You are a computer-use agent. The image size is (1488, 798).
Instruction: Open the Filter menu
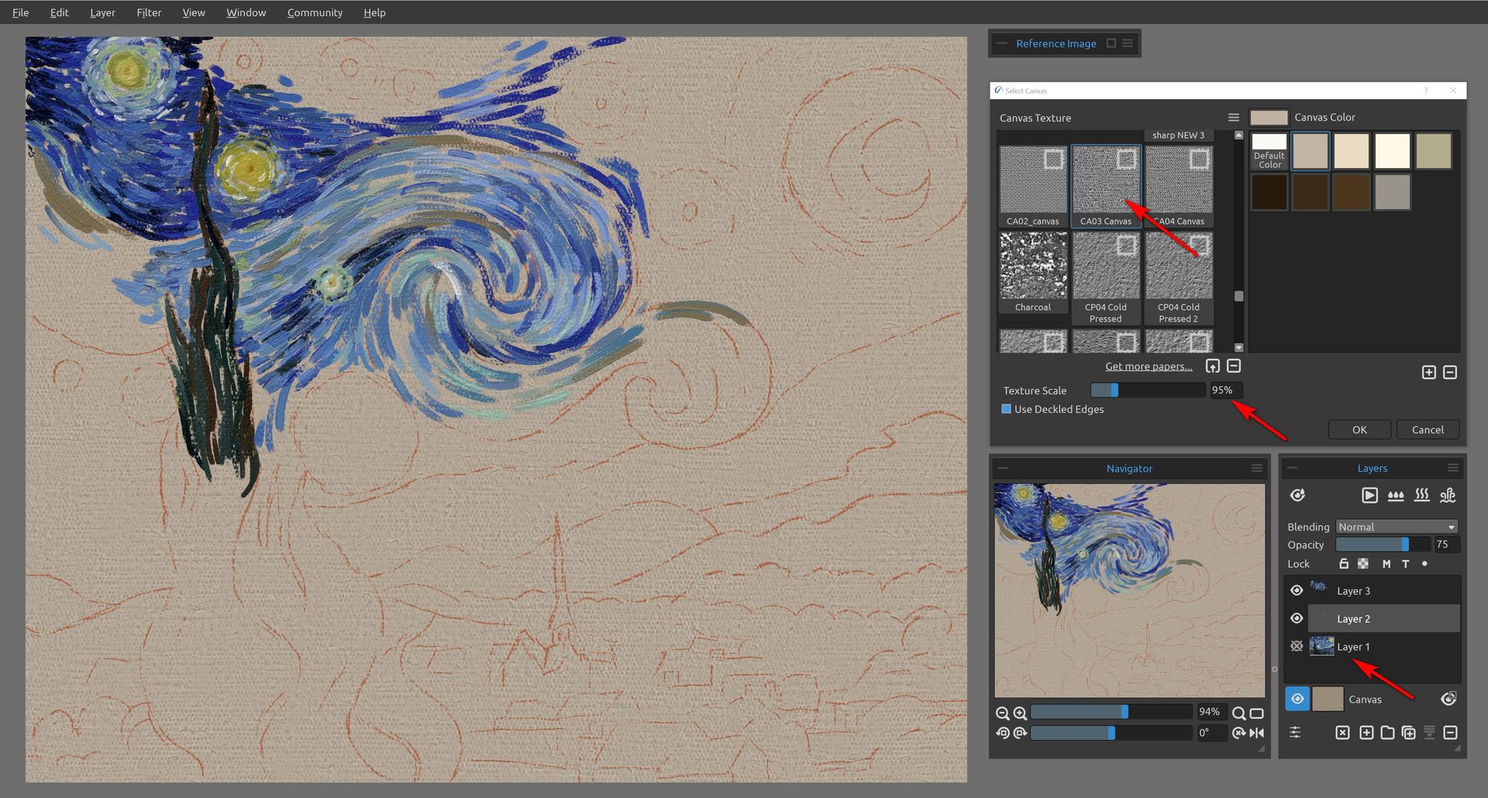point(149,12)
